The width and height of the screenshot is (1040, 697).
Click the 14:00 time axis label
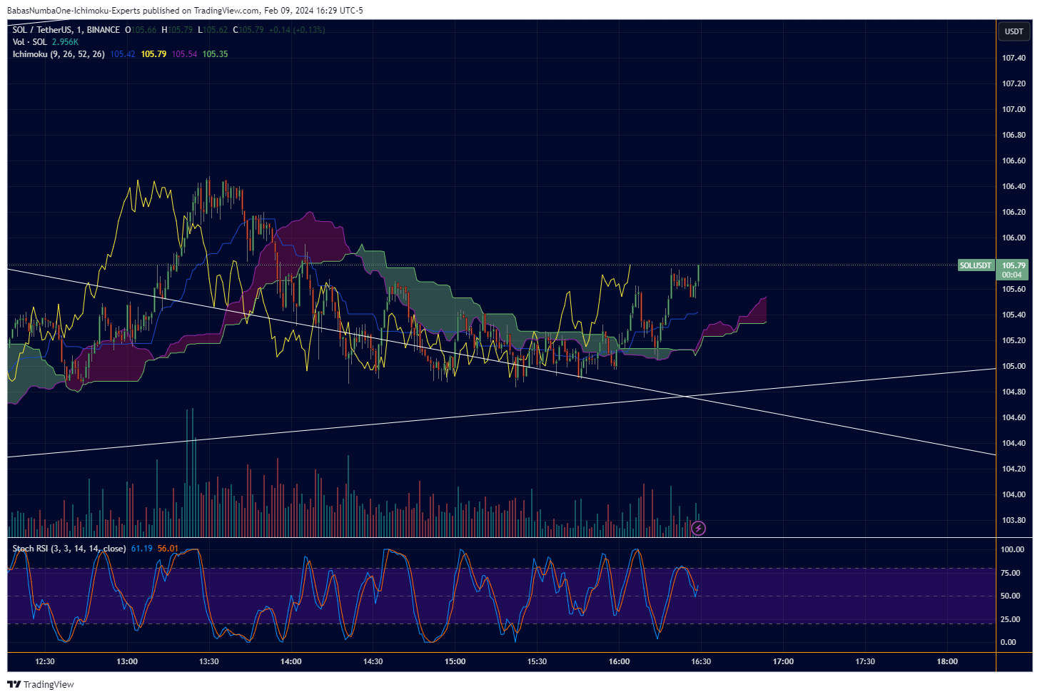(x=291, y=661)
